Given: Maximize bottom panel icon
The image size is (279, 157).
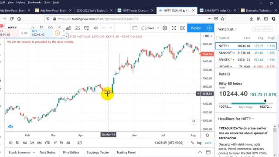Looking at the screenshot, I should tap(208, 152).
